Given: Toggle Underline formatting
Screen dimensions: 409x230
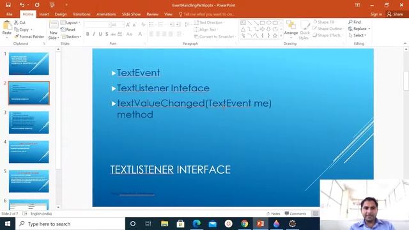Looking at the screenshot, I should [100, 34].
